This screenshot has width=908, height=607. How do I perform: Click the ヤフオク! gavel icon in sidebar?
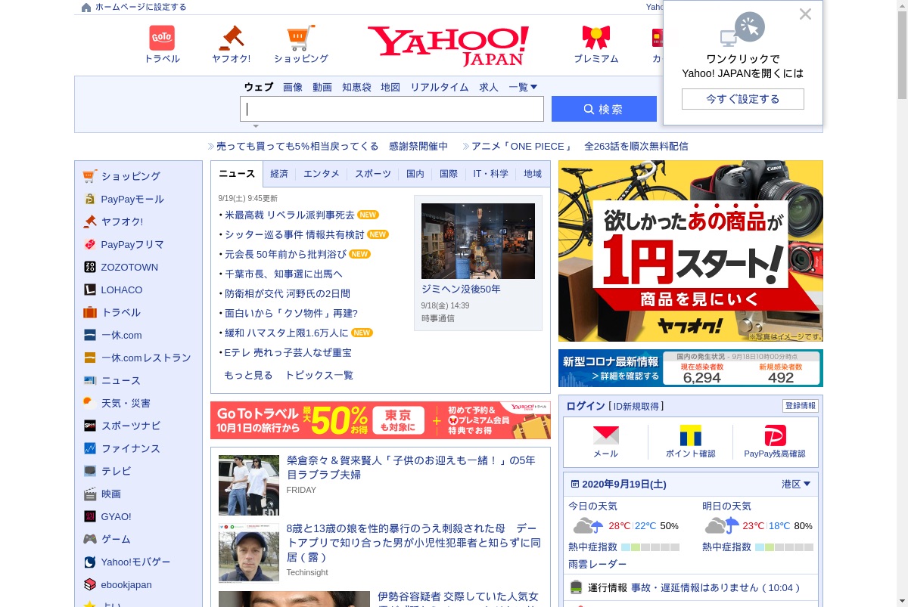(90, 221)
